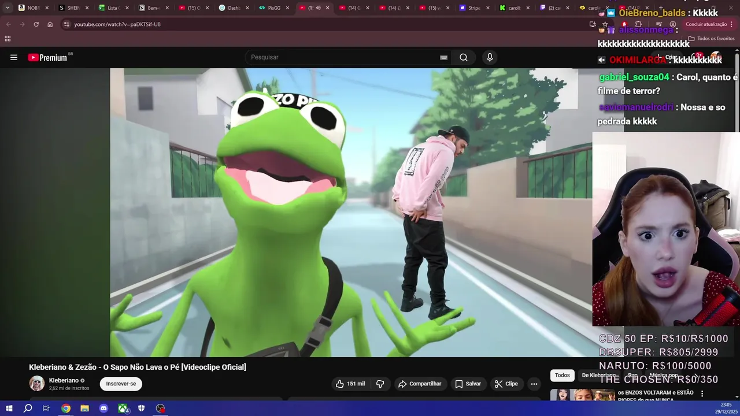Image resolution: width=740 pixels, height=416 pixels.
Task: Reload the page
Action: (36, 24)
